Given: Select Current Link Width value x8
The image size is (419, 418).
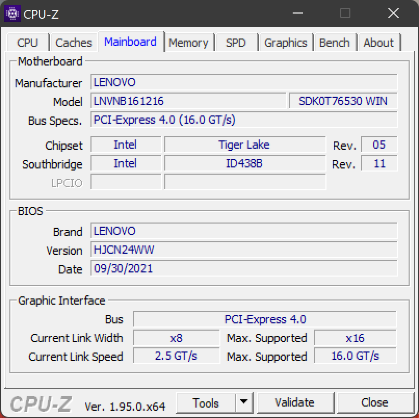Looking at the screenshot, I should coord(176,338).
